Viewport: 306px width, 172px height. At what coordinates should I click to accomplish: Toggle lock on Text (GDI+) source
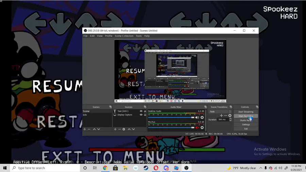[x=145, y=111]
